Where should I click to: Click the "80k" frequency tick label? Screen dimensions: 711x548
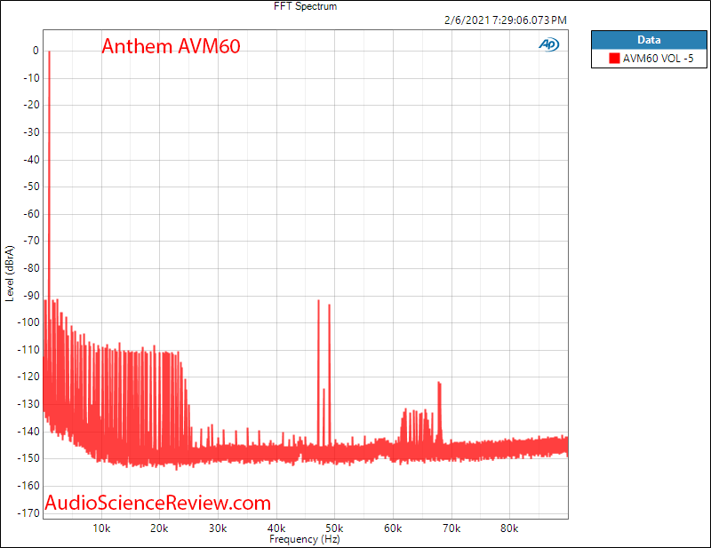pos(509,528)
